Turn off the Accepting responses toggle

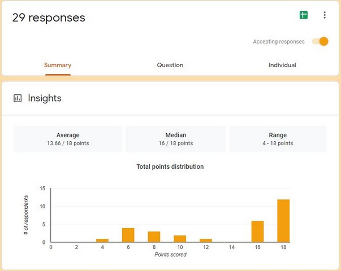pos(321,41)
